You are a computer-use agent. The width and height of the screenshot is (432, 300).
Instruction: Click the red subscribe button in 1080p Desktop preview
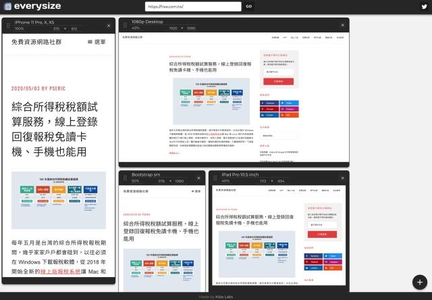pyautogui.click(x=279, y=81)
